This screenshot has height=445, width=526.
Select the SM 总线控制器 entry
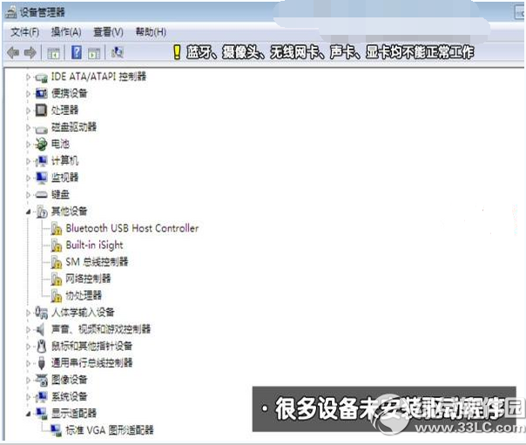97,262
